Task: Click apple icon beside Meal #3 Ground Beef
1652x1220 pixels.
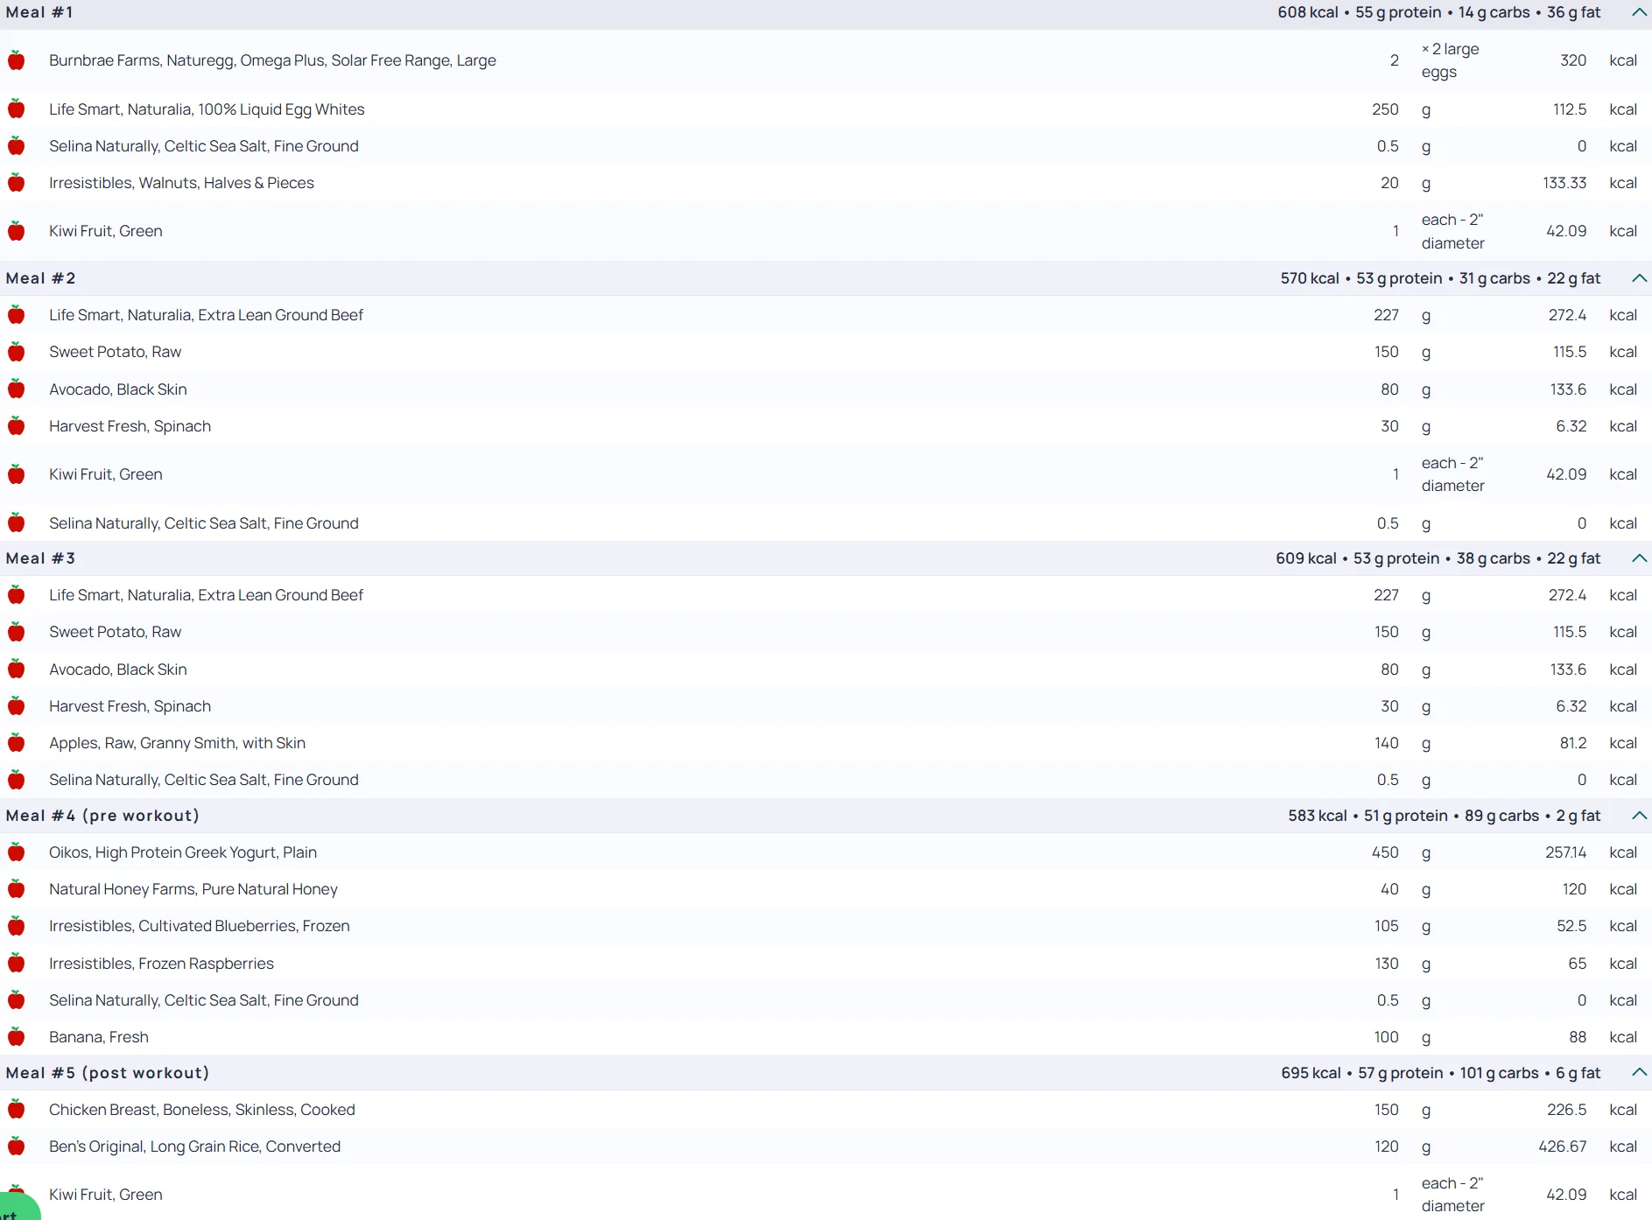Action: coord(16,595)
